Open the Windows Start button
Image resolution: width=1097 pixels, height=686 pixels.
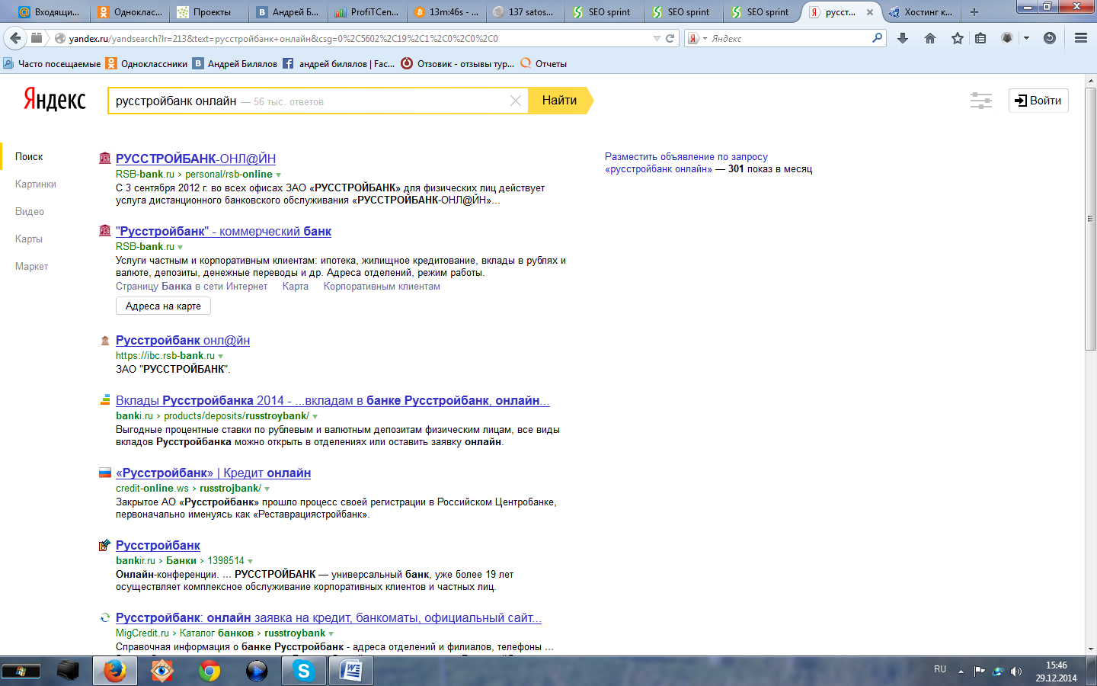click(21, 672)
